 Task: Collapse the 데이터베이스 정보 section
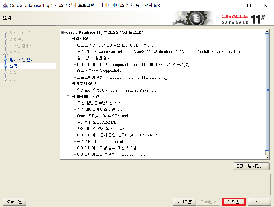click(68, 97)
